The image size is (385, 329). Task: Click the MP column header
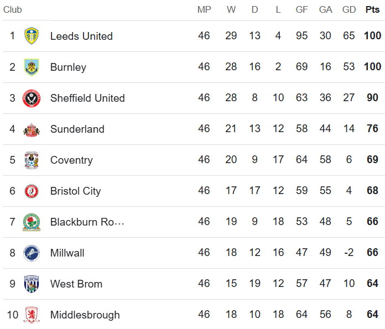point(204,10)
